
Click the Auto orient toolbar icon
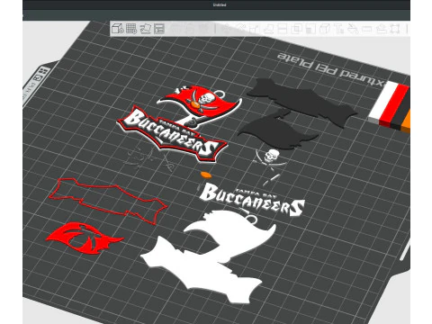[x=146, y=29]
